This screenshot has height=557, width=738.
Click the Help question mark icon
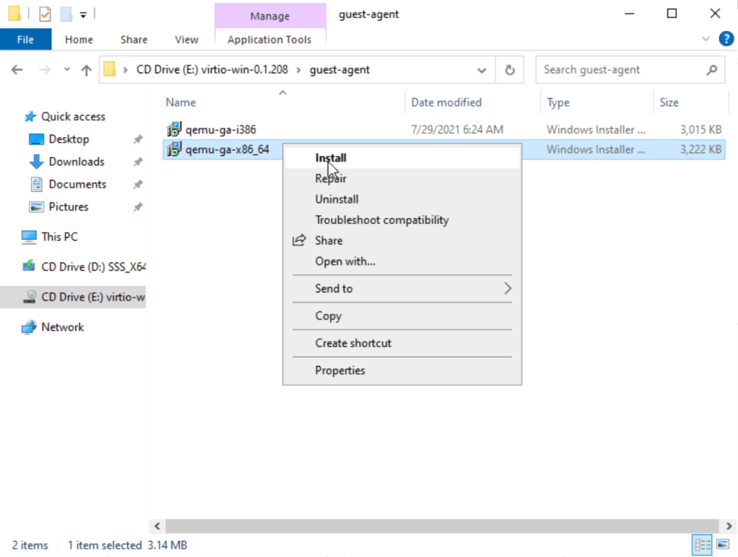pos(726,39)
